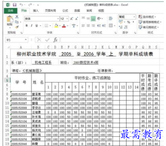Viewport: 166px width, 146px height.
Task: Open the 文件 File tab
Action: (x=10, y=11)
